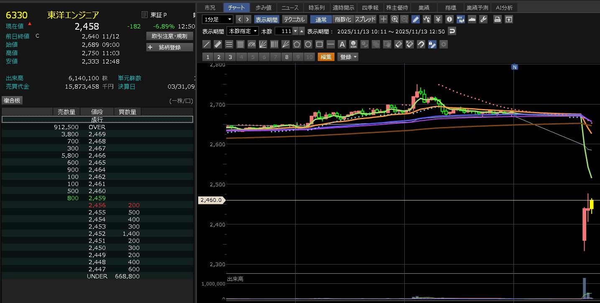
Task: Open the 四季報 tab
Action: tap(370, 8)
